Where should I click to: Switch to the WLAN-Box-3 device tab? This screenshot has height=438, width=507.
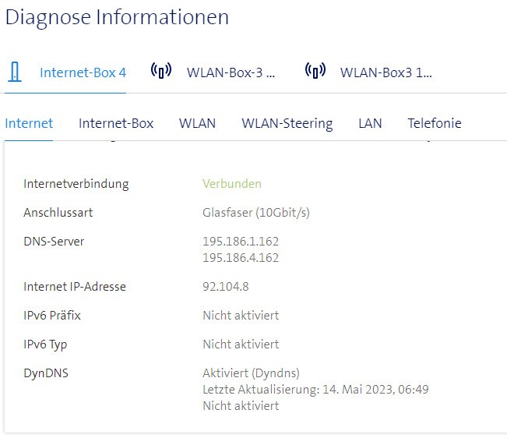click(x=231, y=72)
